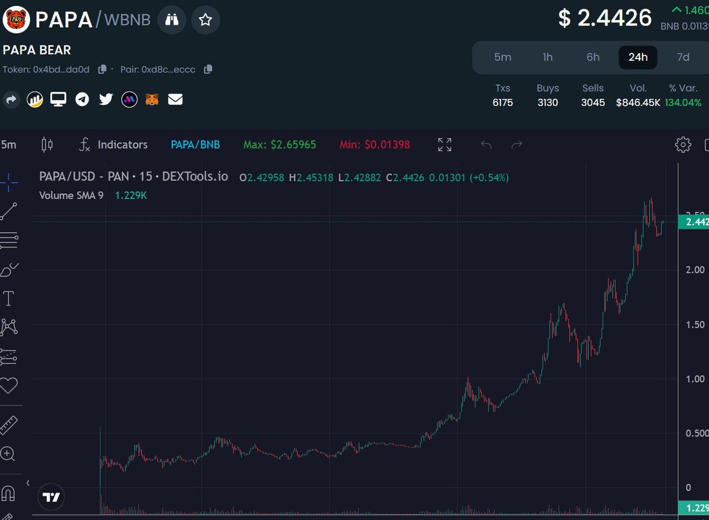Select the Text annotation tool
This screenshot has height=520, width=709.
9,299
